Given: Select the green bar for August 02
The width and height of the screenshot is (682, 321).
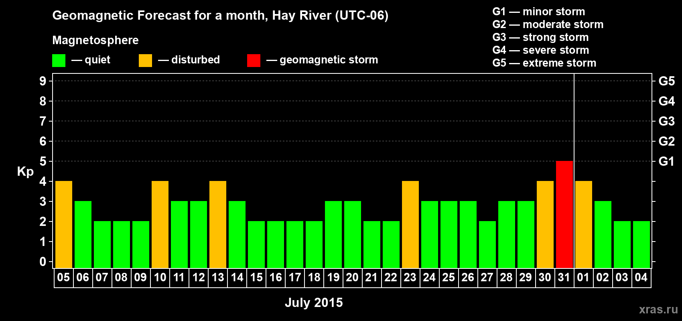Looking at the screenshot, I should [x=603, y=235].
